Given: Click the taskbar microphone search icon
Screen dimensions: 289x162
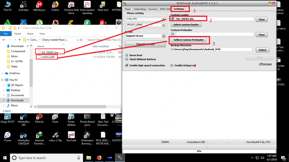Looking at the screenshot, I should coord(79,158).
